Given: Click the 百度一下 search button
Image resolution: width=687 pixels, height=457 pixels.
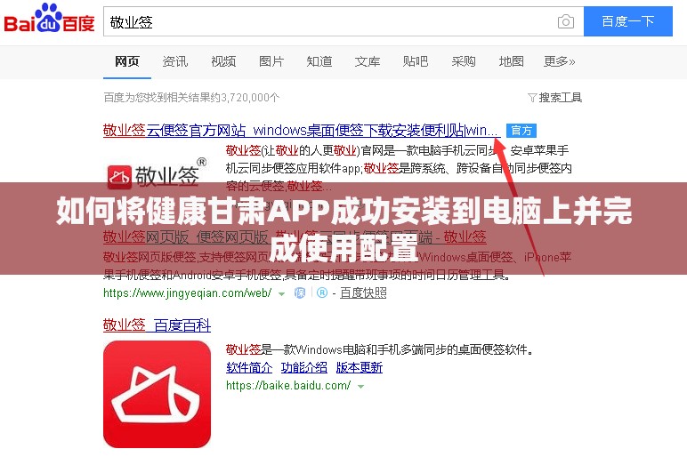Looking at the screenshot, I should click(x=628, y=21).
